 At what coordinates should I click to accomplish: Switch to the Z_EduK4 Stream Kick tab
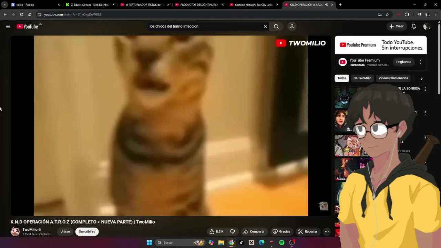tap(90, 5)
